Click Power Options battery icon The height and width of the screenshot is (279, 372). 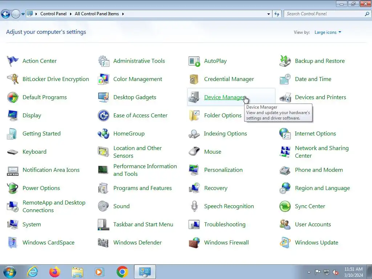click(x=13, y=188)
